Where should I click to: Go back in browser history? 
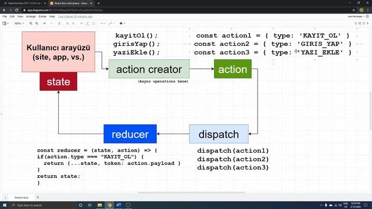point(4,10)
